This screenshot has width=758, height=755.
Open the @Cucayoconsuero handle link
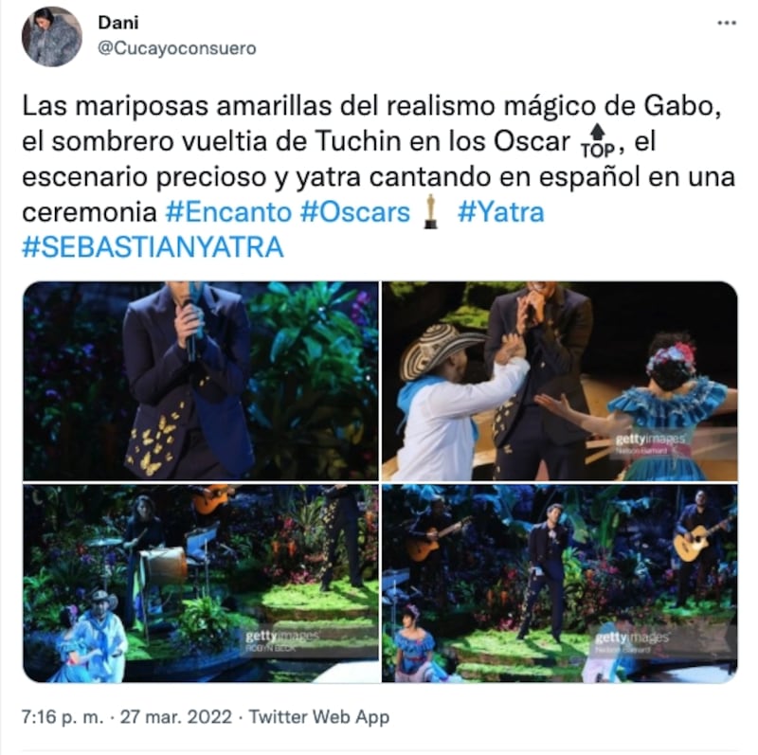coord(177,48)
